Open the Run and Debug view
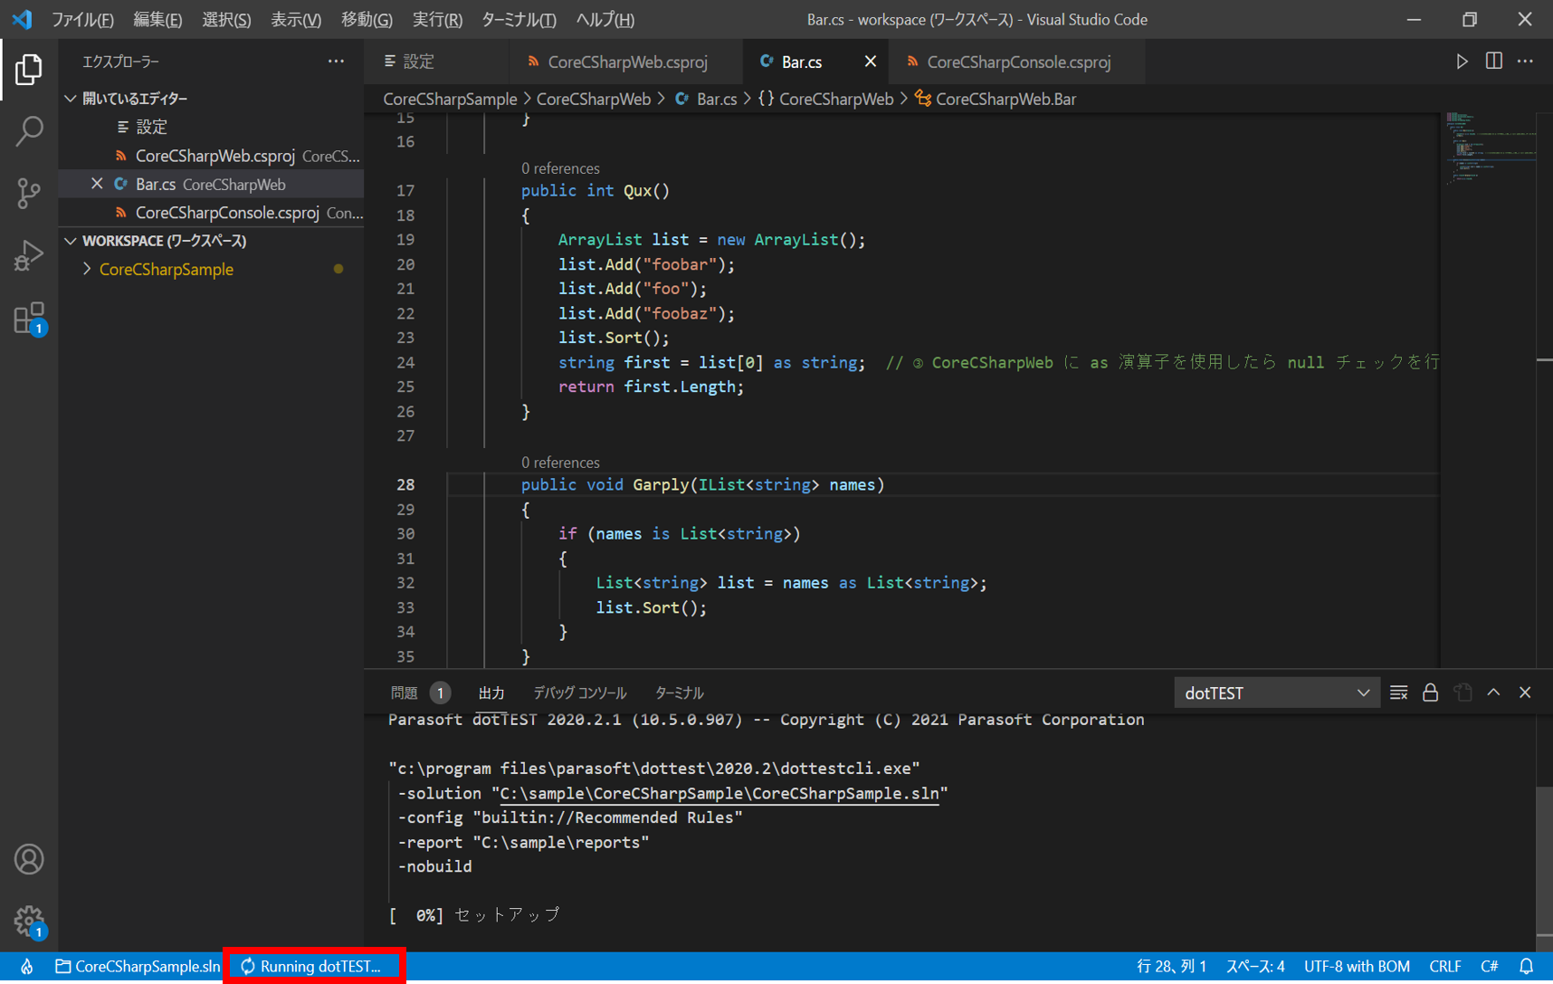 pyautogui.click(x=29, y=255)
